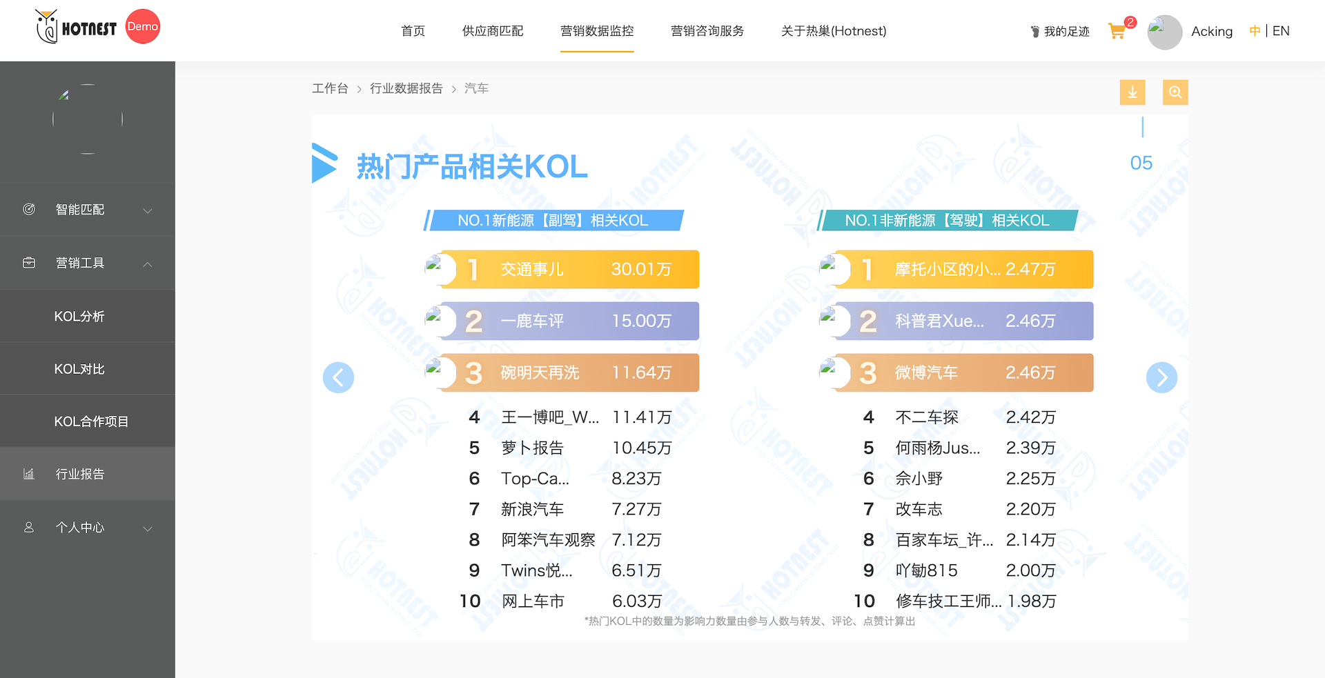Click the 工作台 breadcrumb link

pos(330,88)
